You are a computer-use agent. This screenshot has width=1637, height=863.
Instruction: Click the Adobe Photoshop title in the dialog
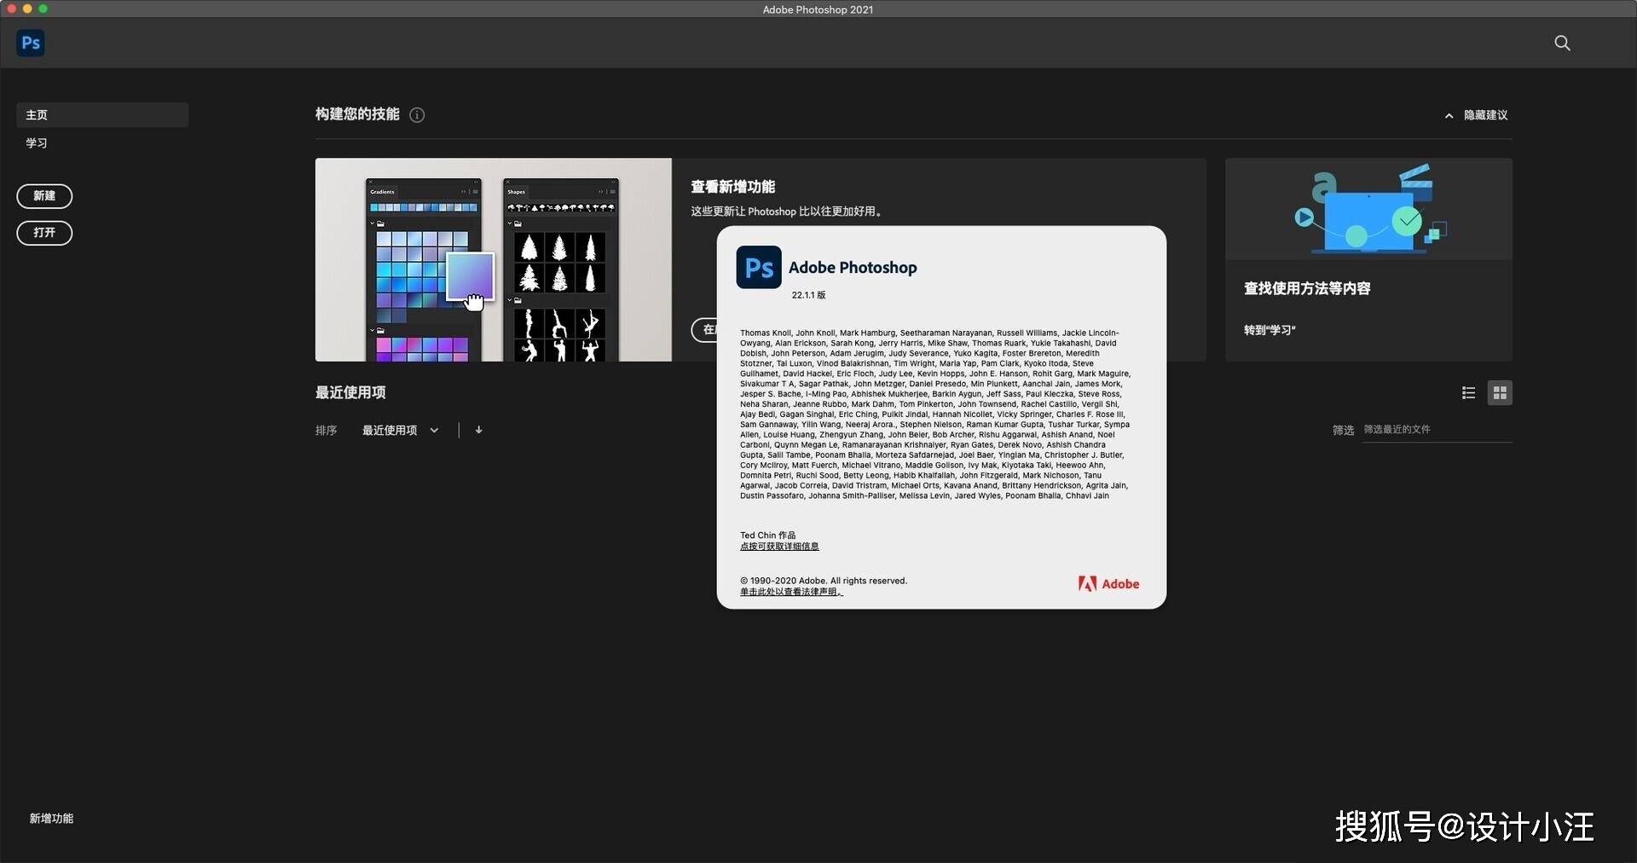click(x=853, y=268)
